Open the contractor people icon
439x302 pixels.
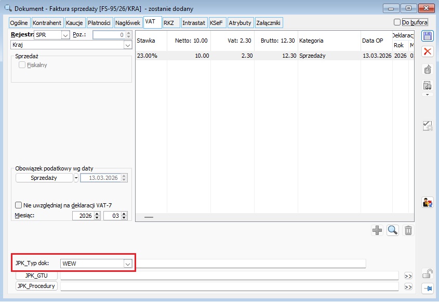427,202
